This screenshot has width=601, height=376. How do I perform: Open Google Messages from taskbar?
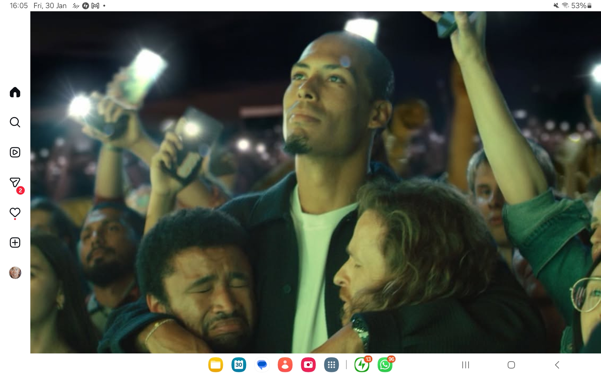(x=262, y=365)
